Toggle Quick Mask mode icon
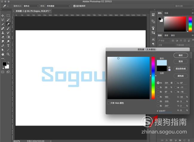 [3, 72]
